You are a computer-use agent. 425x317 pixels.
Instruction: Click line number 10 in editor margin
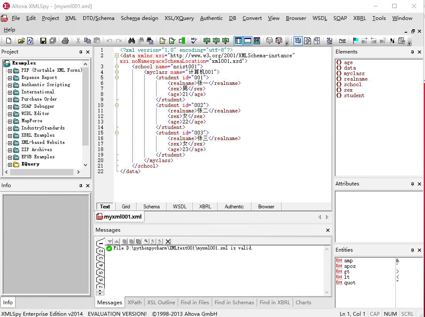(101, 105)
